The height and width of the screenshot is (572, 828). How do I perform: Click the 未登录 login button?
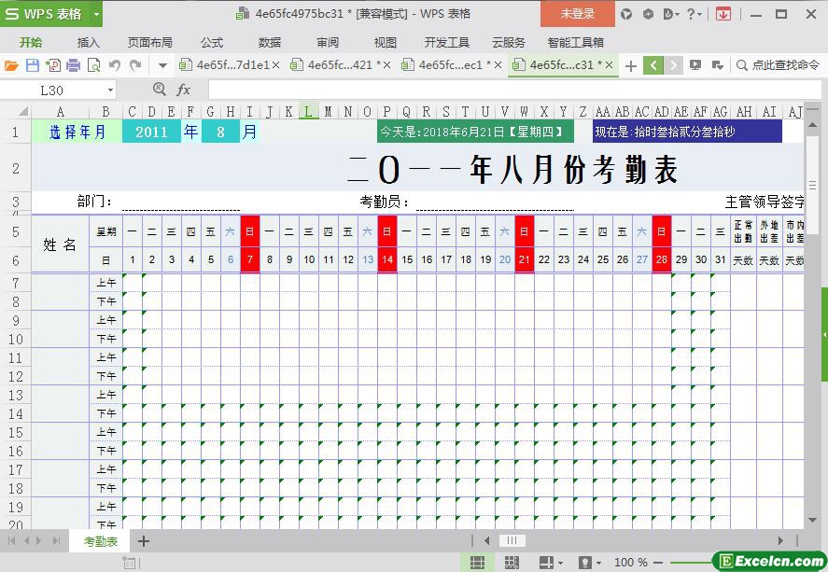point(577,14)
